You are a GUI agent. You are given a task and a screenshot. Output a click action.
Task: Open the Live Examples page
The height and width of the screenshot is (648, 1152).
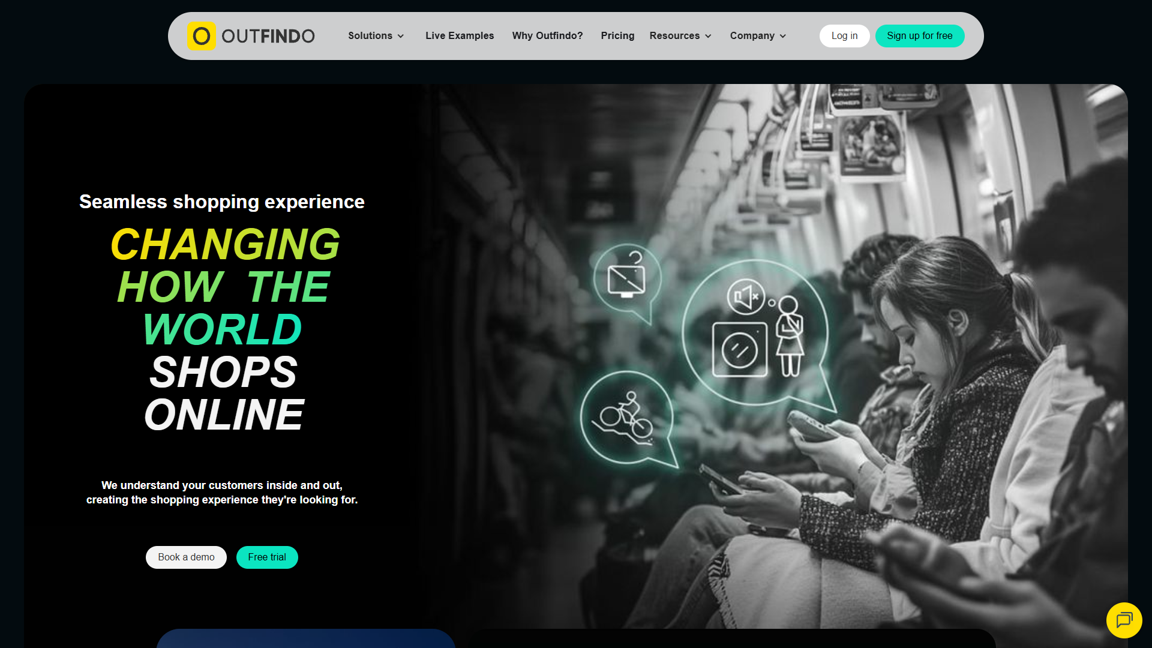pyautogui.click(x=460, y=36)
